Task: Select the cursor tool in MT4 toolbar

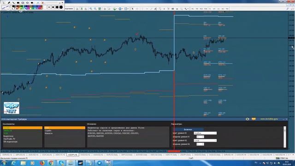Action: pyautogui.click(x=132, y=9)
